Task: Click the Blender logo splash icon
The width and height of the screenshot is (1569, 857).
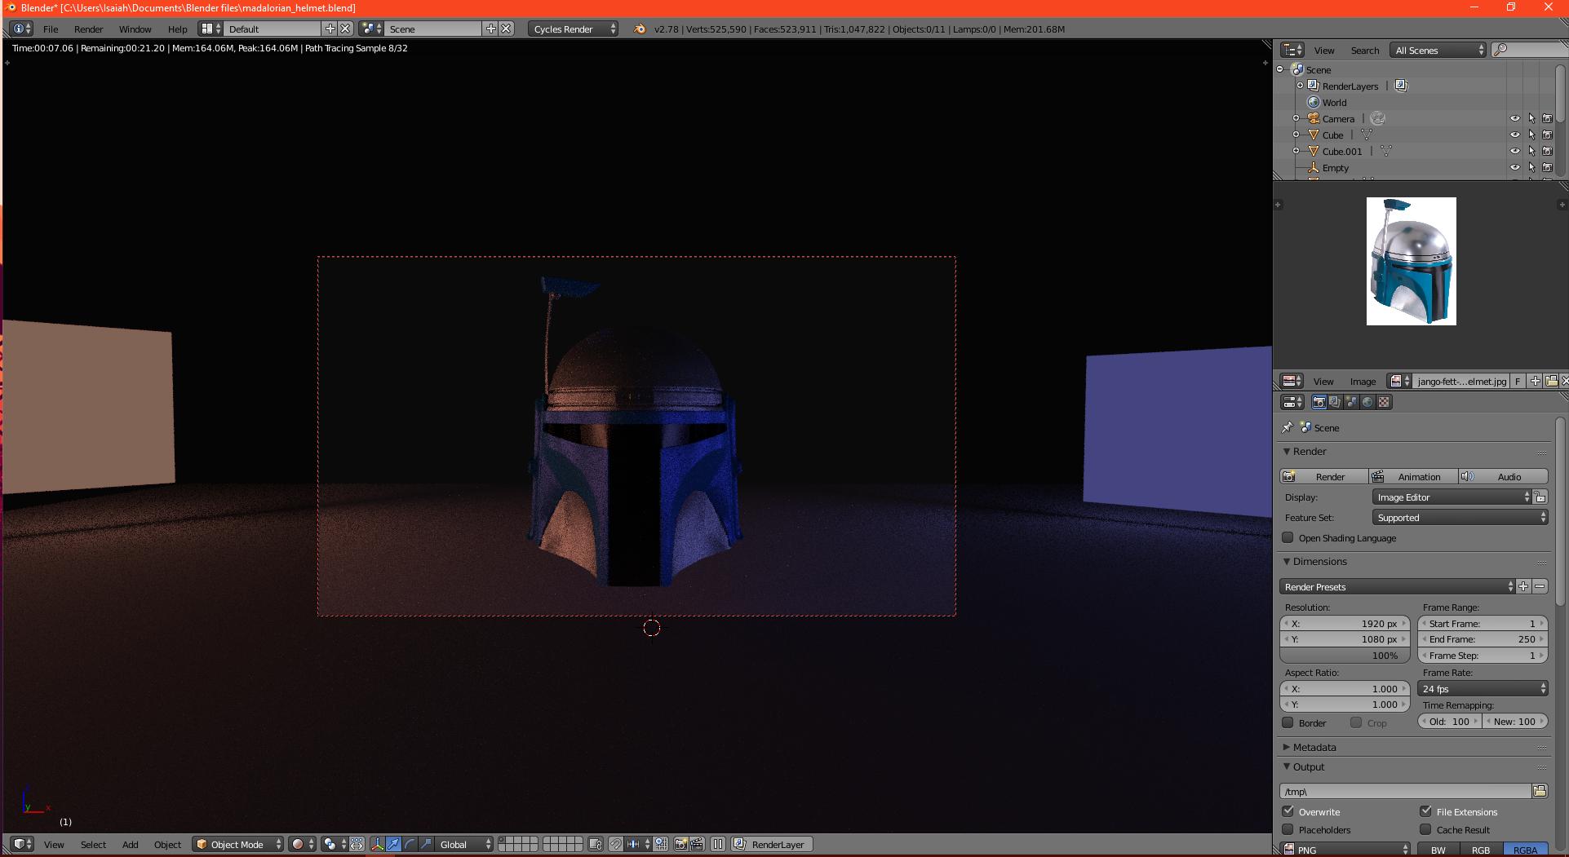Action: [640, 29]
